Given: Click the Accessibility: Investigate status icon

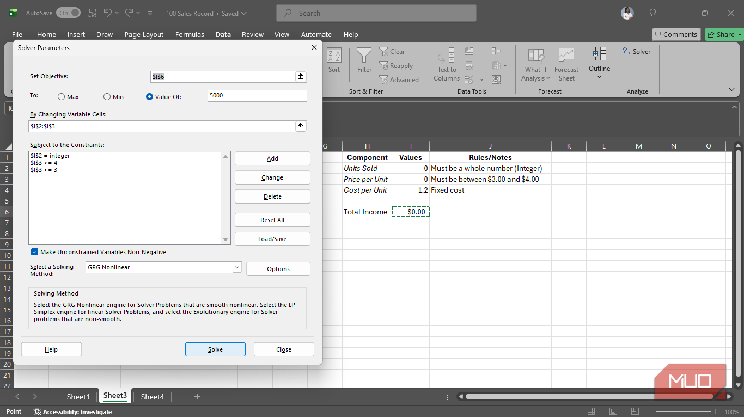Looking at the screenshot, I should coord(72,412).
